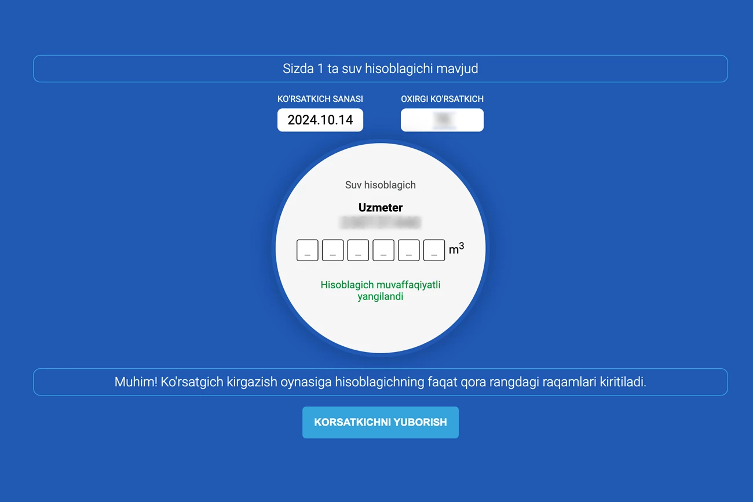Screen dimensions: 753x502
Task: Click the KORSATKICHNI YUBORISH submit button
Action: (380, 422)
